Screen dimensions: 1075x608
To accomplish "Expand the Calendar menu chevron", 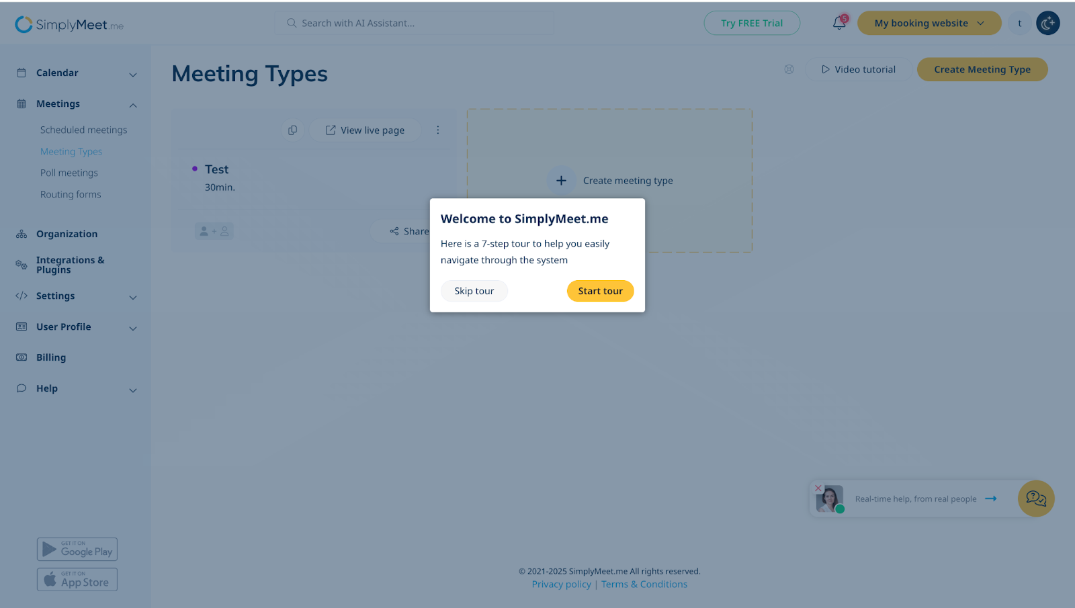I will coord(133,75).
